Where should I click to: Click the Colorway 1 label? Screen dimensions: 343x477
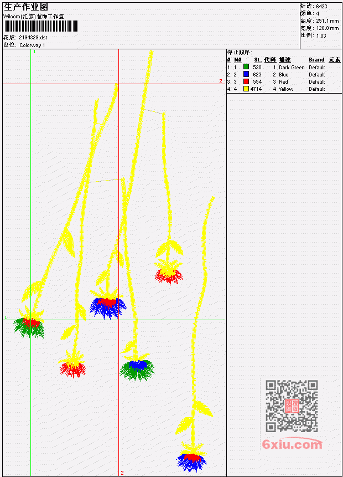click(x=32, y=45)
